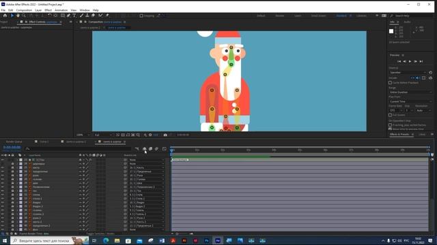Screen dimensions: 437x245
Task: Switch to the Render Queue tab
Action: (x=14, y=142)
